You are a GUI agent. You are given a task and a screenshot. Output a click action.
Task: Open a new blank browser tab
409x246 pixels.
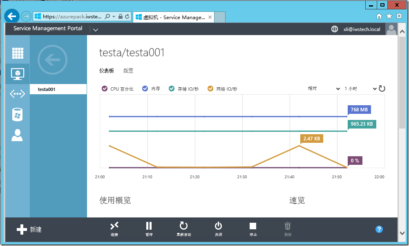tap(220, 17)
